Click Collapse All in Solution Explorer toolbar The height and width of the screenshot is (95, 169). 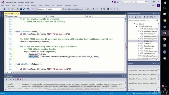(x=148, y=17)
